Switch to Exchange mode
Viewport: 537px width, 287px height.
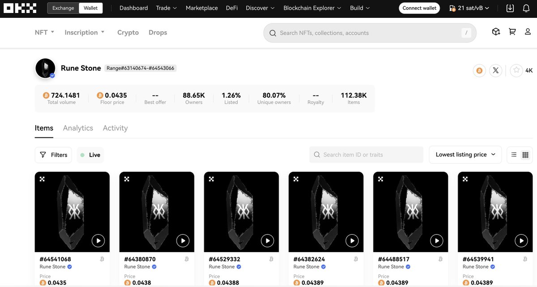point(63,8)
